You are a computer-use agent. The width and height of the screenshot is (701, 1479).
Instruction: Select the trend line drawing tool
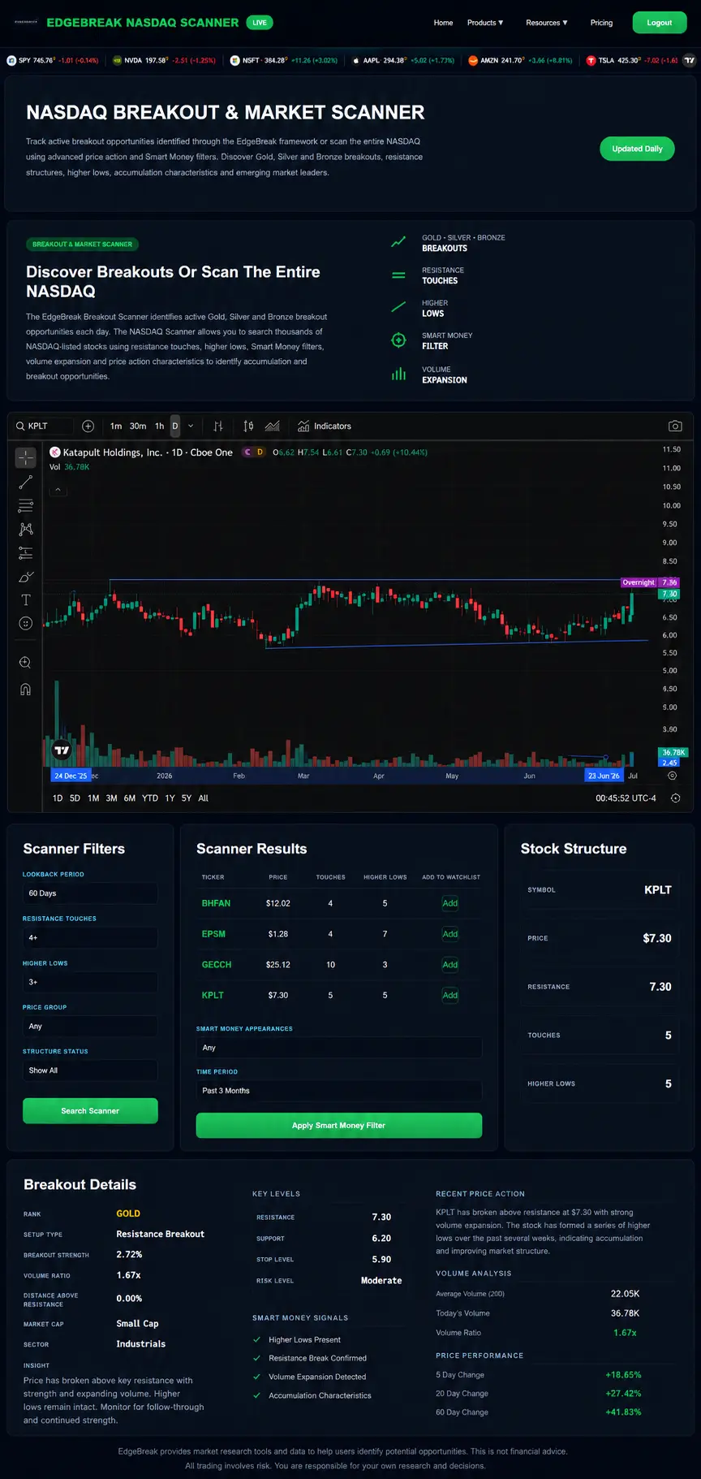(26, 482)
